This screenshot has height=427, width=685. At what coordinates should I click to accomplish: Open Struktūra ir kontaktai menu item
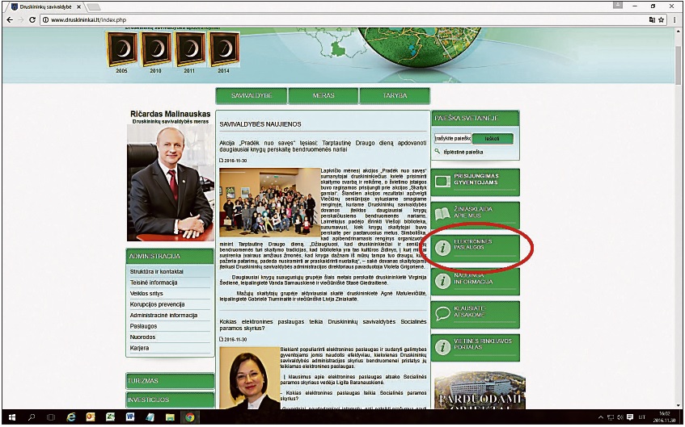[156, 272]
